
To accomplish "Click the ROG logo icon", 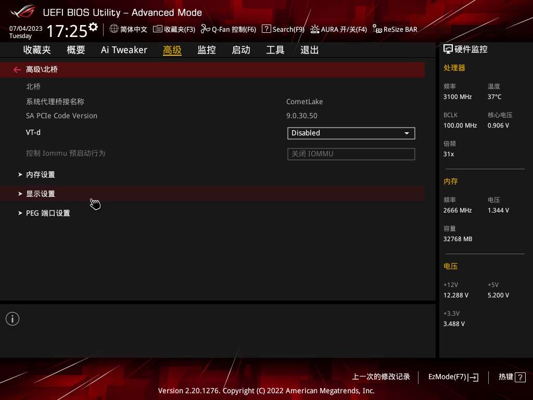I will [22, 12].
